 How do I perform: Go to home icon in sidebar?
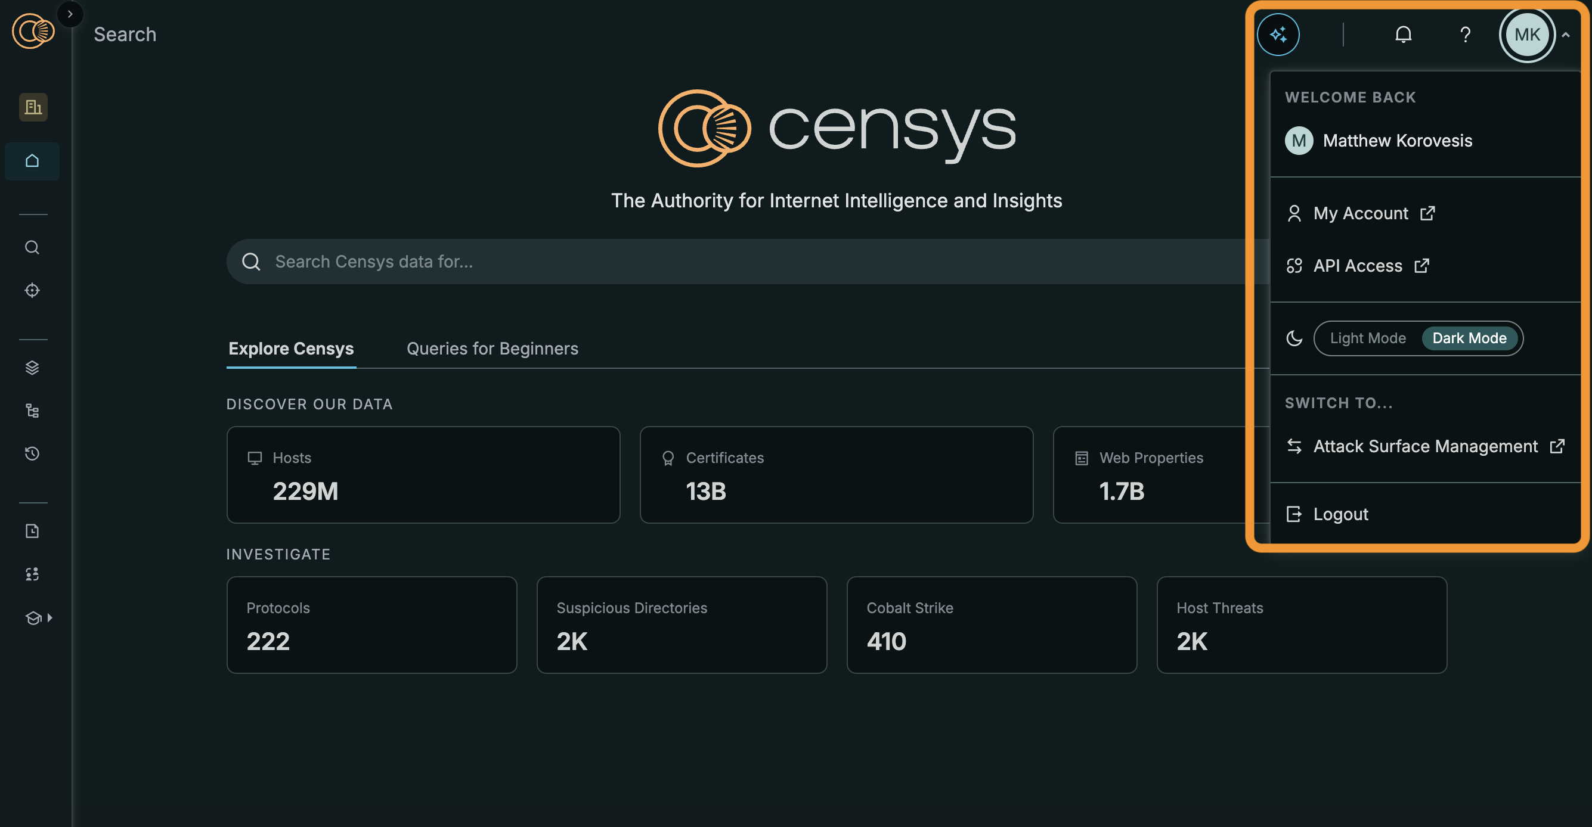point(32,161)
